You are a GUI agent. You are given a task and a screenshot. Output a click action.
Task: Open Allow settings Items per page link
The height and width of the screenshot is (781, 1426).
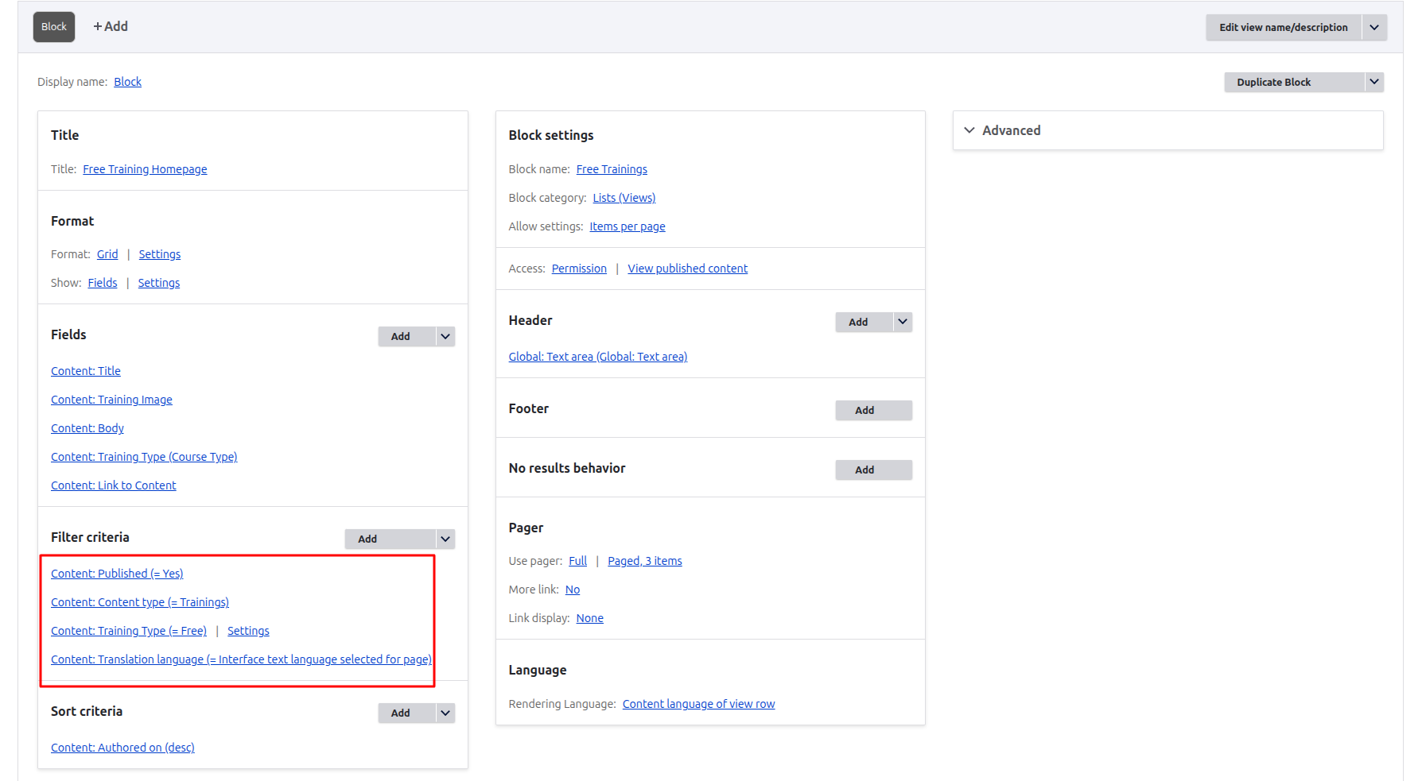(x=628, y=226)
